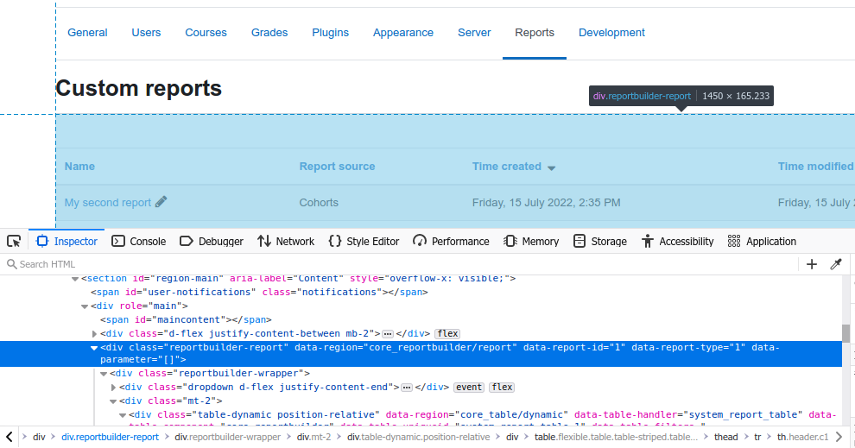Open the General admin tab
The image size is (855, 448).
click(87, 33)
